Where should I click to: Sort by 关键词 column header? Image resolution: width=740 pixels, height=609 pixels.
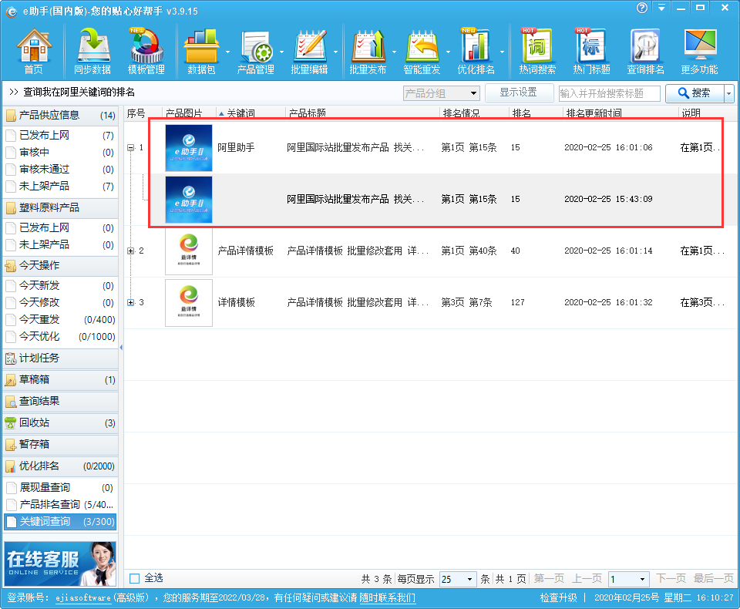pyautogui.click(x=240, y=113)
